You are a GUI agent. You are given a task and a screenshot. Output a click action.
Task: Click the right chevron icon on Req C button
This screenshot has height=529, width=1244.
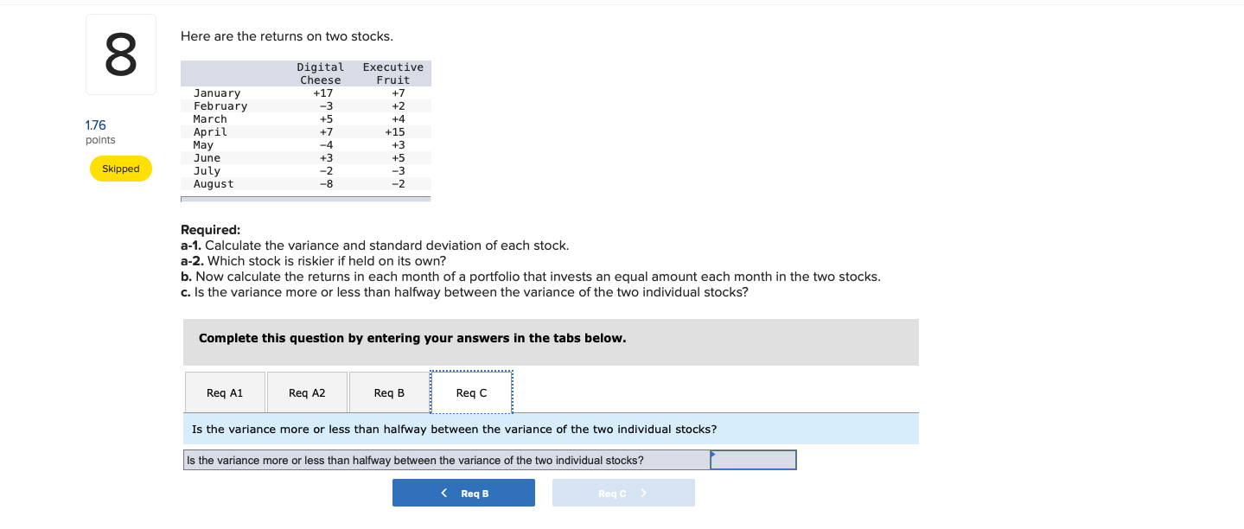click(643, 493)
